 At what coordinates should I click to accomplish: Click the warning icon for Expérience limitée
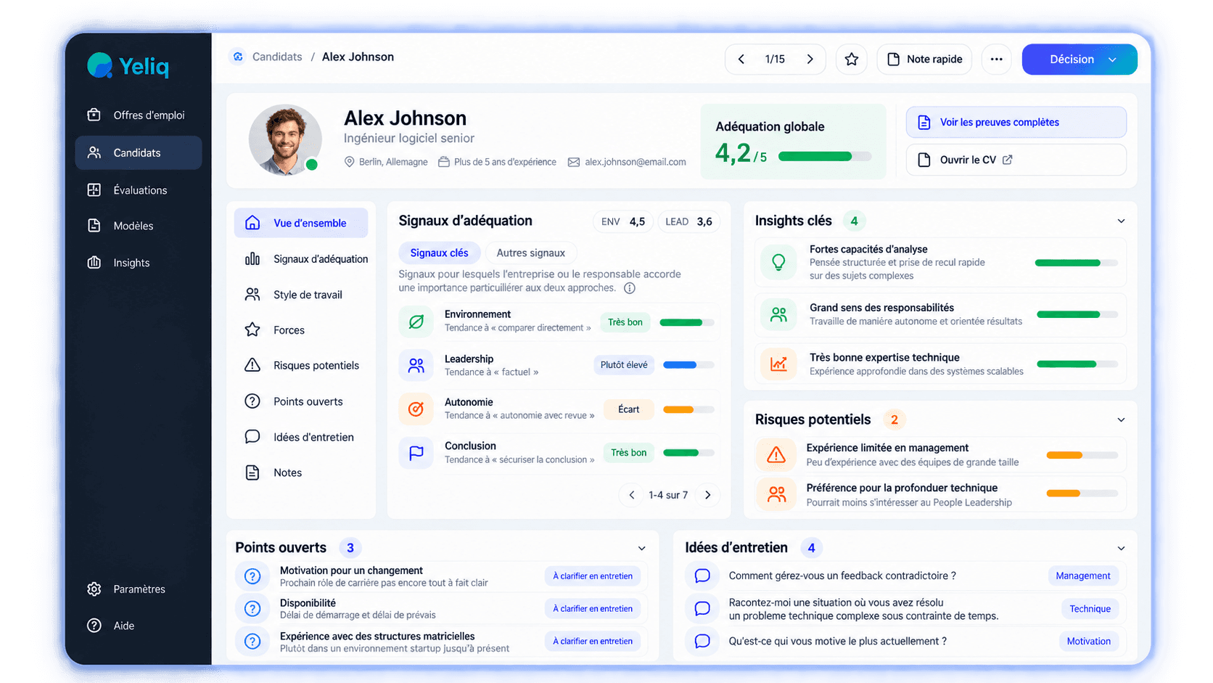tap(776, 455)
